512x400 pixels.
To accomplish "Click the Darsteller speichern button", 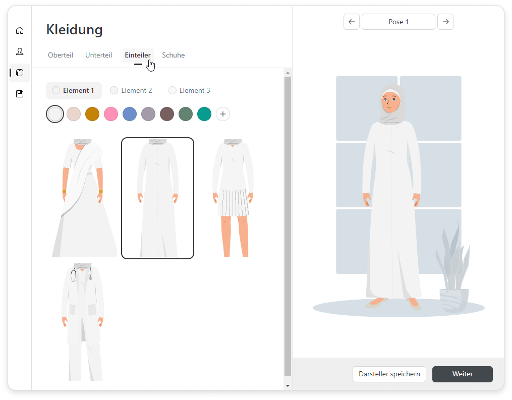I will pyautogui.click(x=389, y=374).
